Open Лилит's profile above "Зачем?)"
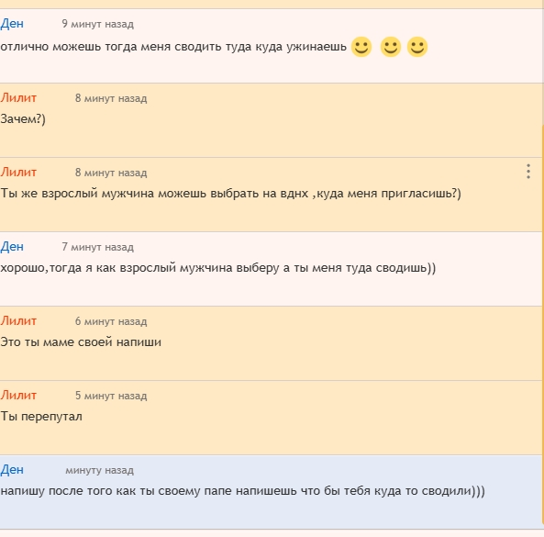The image size is (544, 537). point(18,98)
